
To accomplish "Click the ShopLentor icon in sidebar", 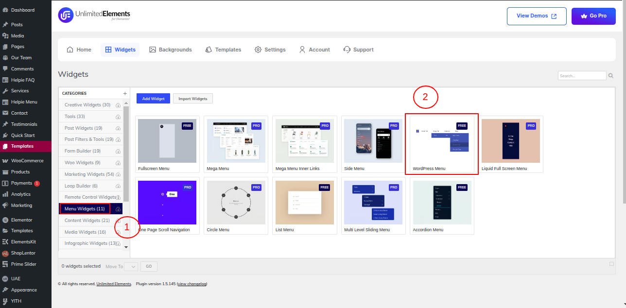I will point(5,253).
